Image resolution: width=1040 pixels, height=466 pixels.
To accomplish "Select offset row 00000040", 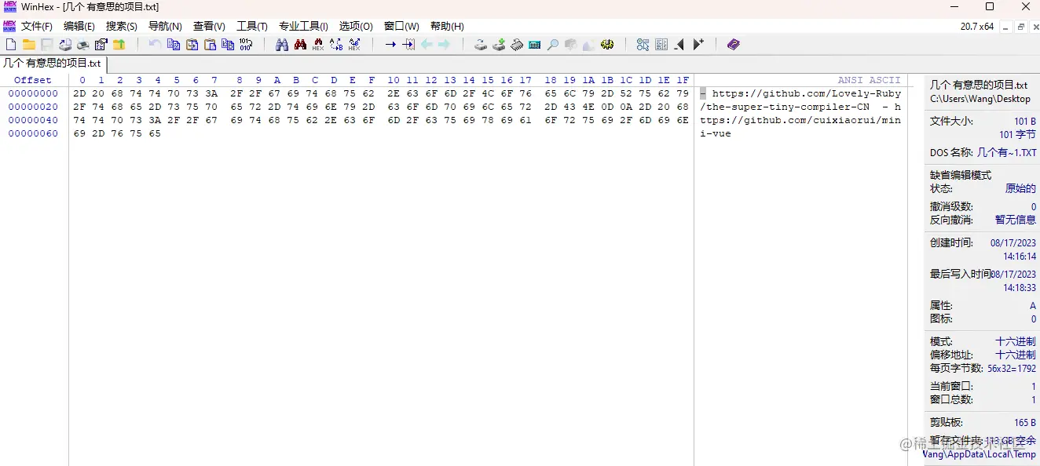I will 33,120.
